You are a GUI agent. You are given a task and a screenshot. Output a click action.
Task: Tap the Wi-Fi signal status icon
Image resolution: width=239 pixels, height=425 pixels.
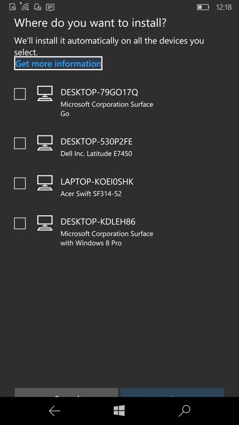pyautogui.click(x=24, y=6)
